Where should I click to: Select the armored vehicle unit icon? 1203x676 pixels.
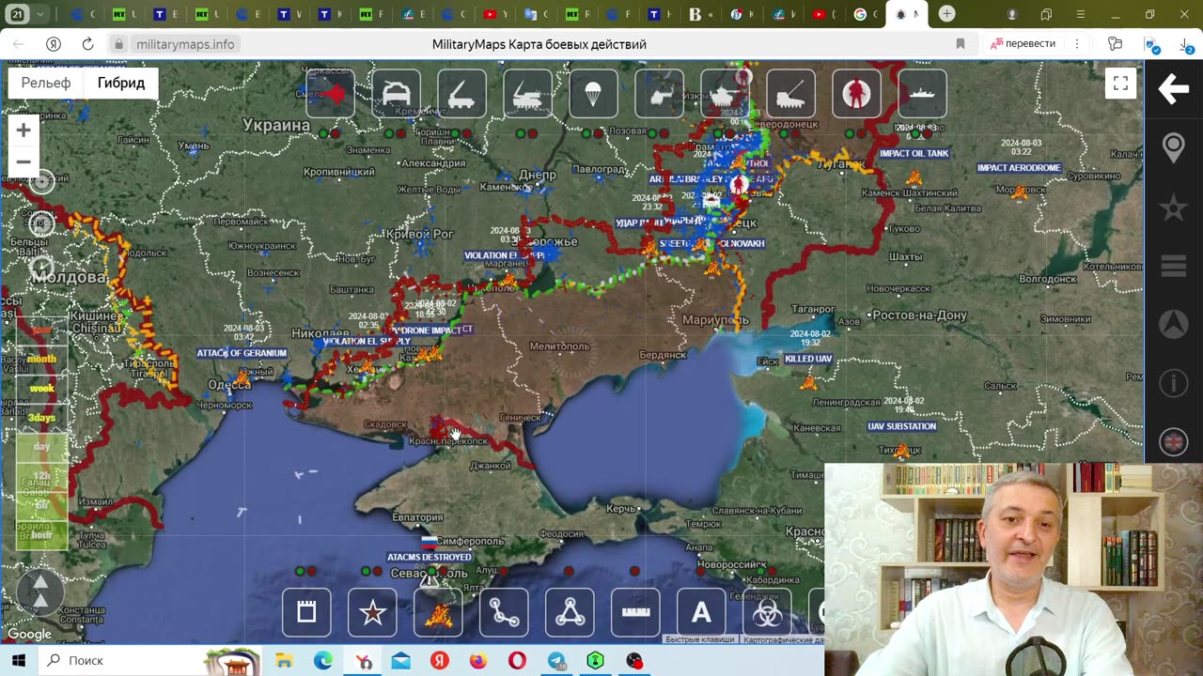pyautogui.click(x=396, y=93)
